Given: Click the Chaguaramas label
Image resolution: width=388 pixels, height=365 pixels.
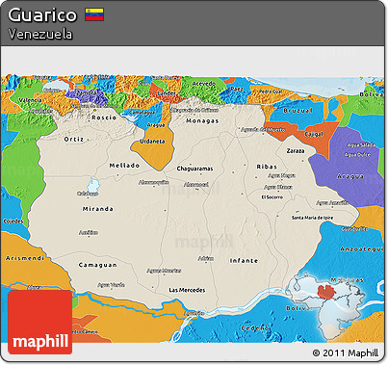Looking at the screenshot, I should [194, 169].
